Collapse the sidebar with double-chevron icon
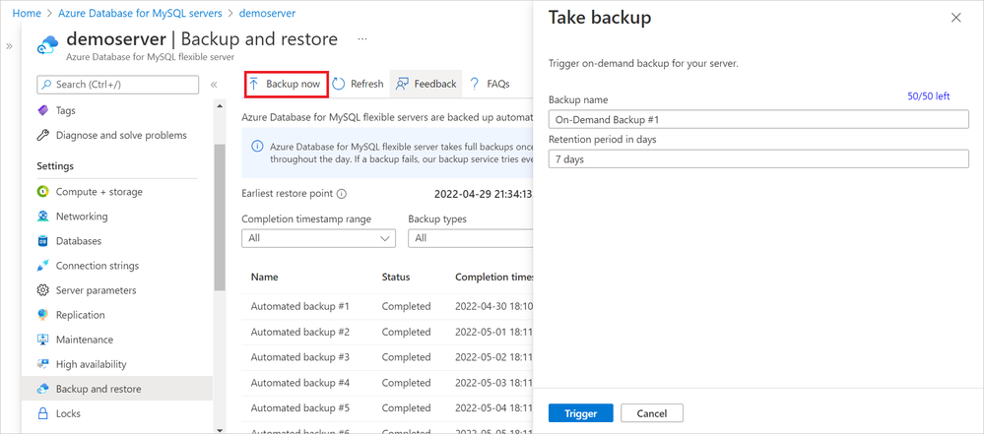This screenshot has width=984, height=434. click(214, 85)
